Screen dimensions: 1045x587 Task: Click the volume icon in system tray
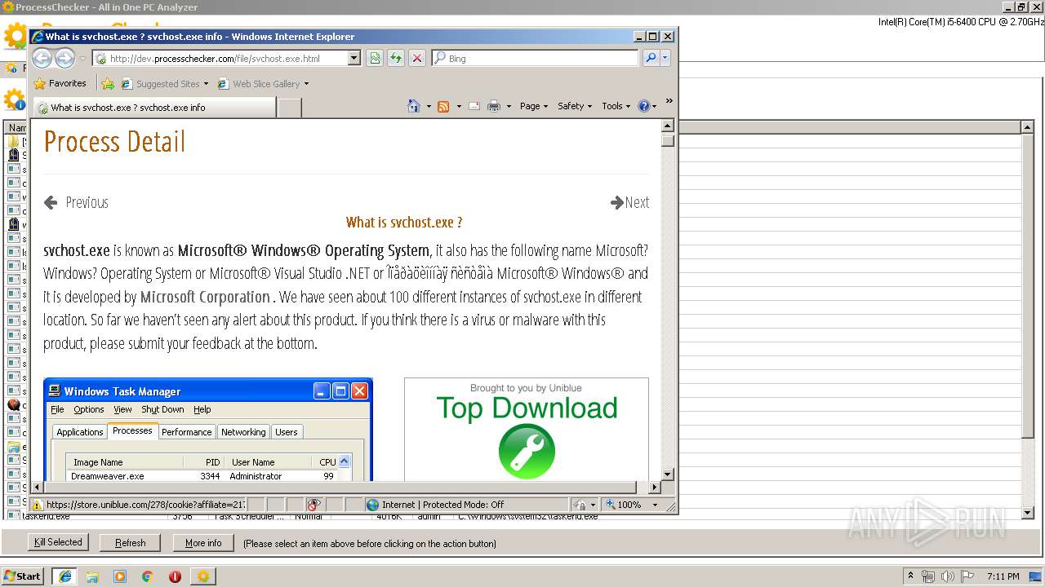(947, 576)
